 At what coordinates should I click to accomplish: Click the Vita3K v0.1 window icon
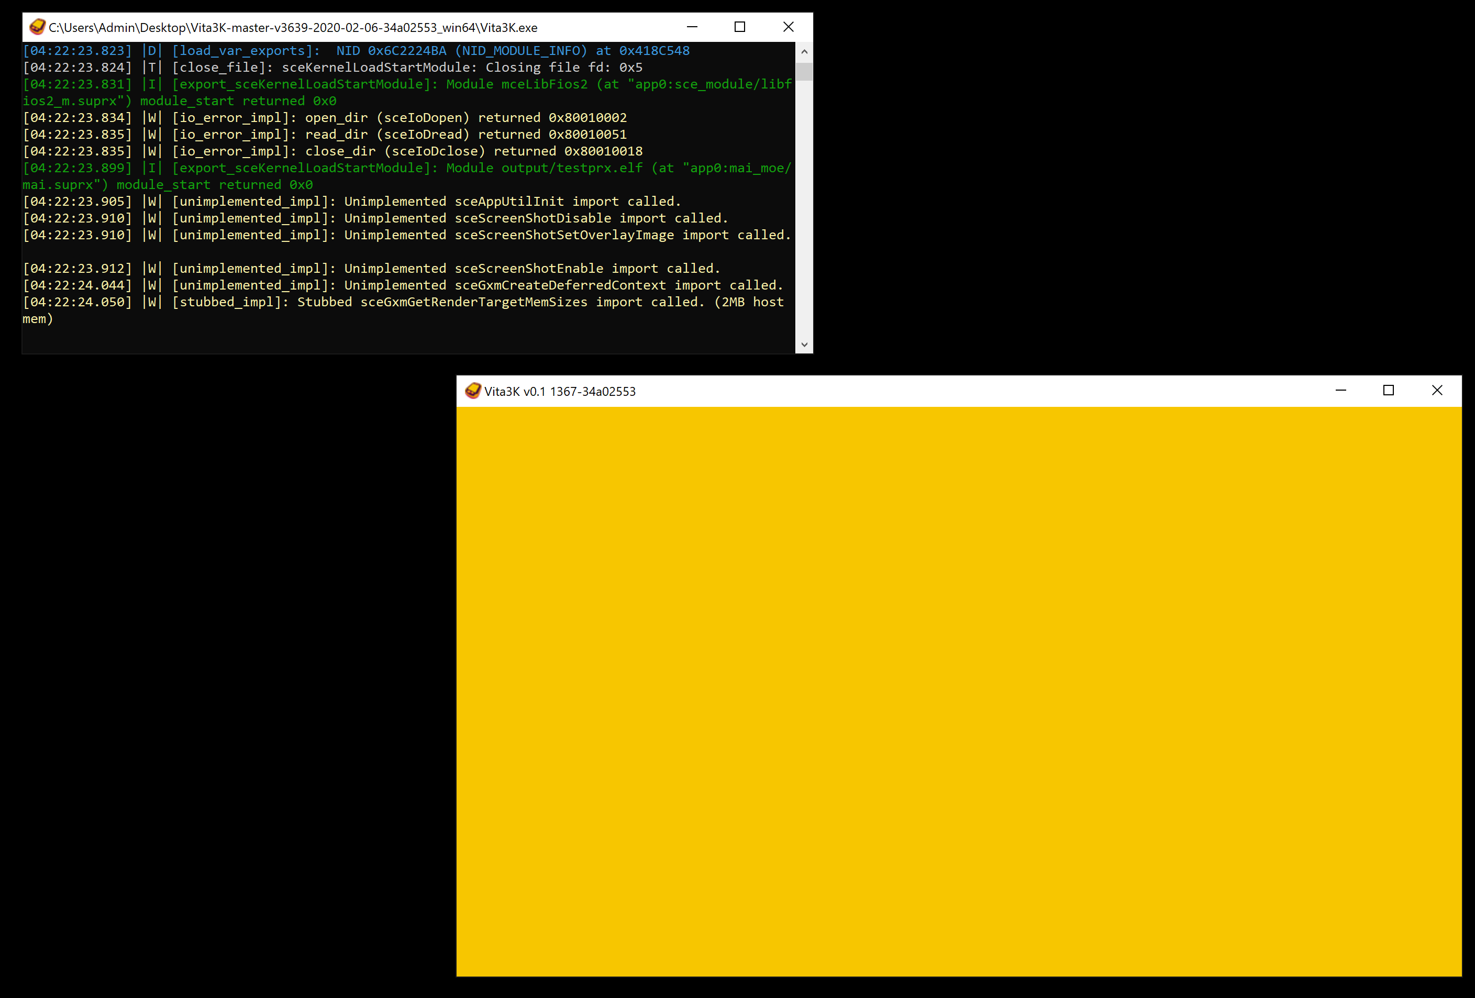point(473,391)
